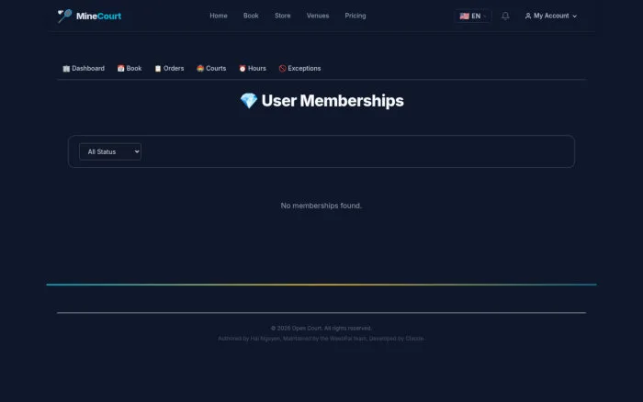The width and height of the screenshot is (643, 402).
Task: Switch to the Orders tab
Action: pyautogui.click(x=169, y=69)
